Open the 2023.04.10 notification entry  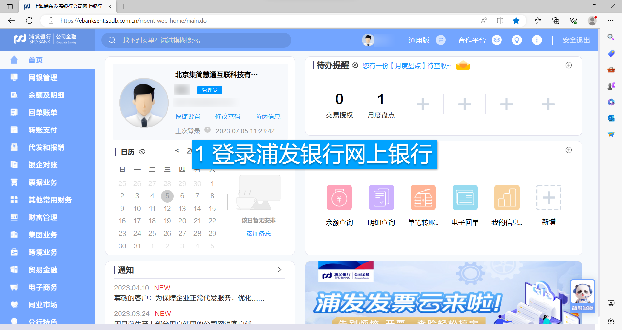(189, 293)
